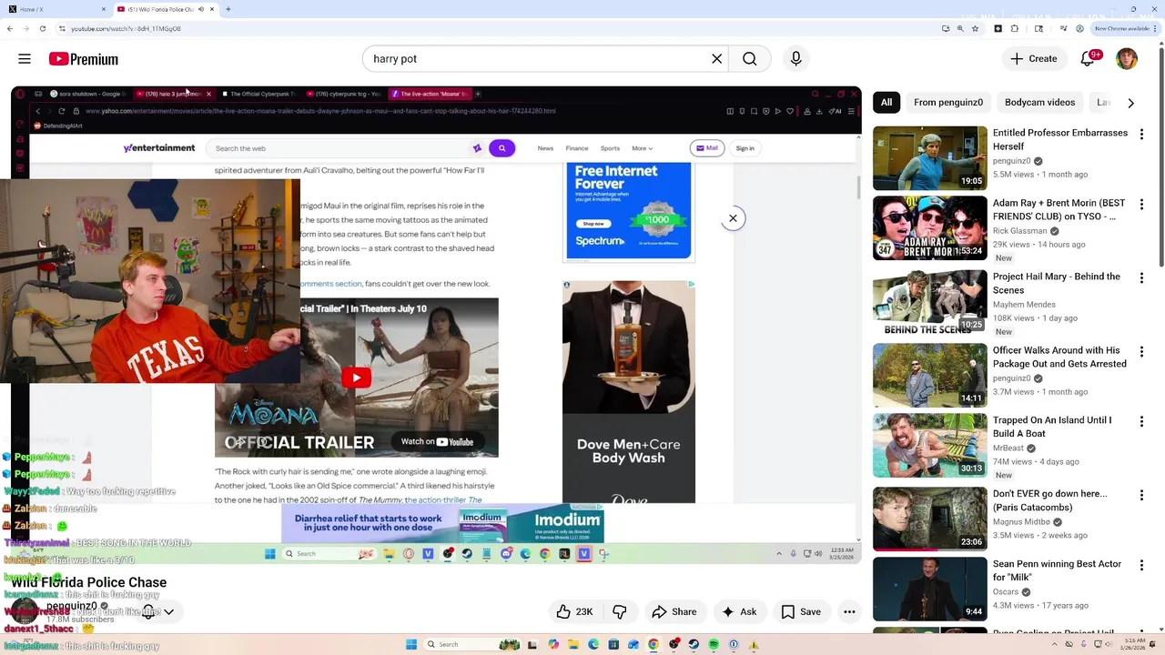Go back in Chrome
Viewport: 1165px width, 655px height.
click(x=9, y=28)
